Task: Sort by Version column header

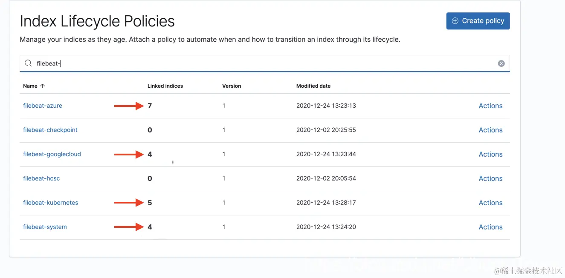Action: [x=232, y=86]
